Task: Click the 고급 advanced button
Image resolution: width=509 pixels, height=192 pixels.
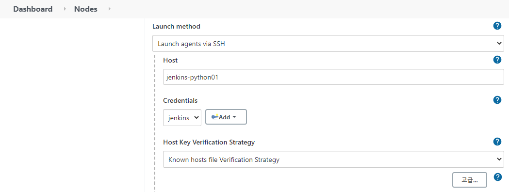Action: pyautogui.click(x=469, y=180)
